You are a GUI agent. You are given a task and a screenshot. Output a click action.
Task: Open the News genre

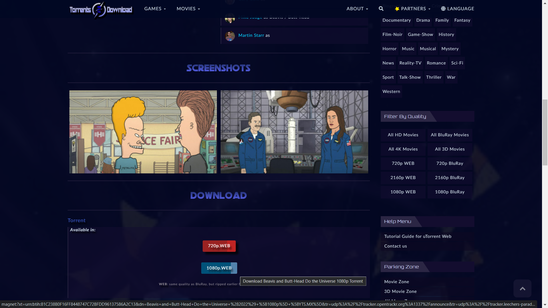tap(388, 63)
